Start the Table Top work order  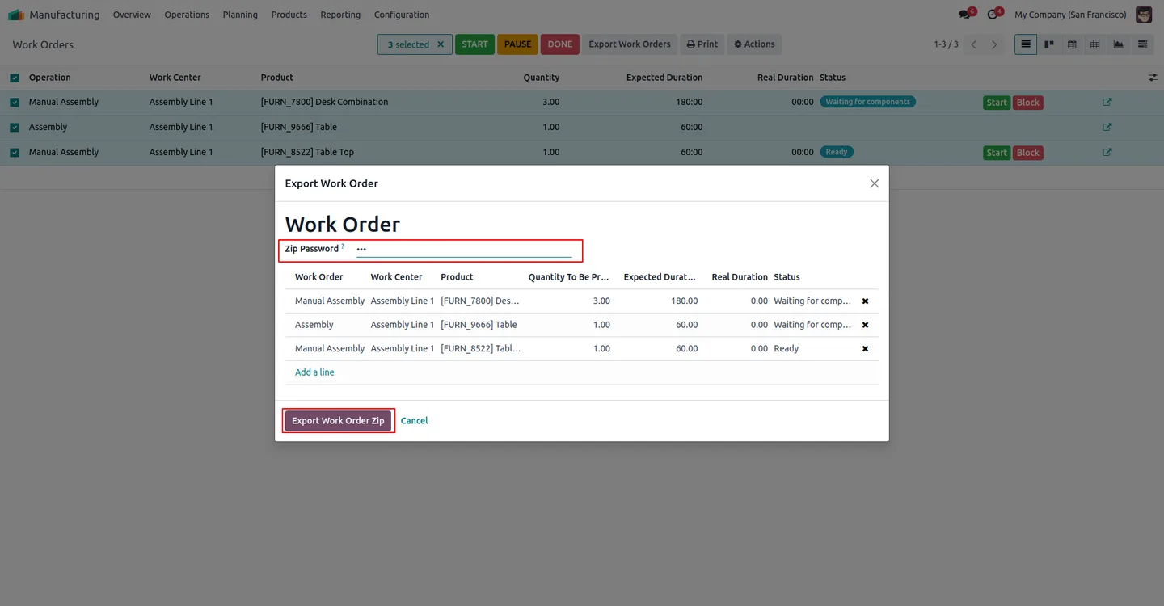[997, 153]
